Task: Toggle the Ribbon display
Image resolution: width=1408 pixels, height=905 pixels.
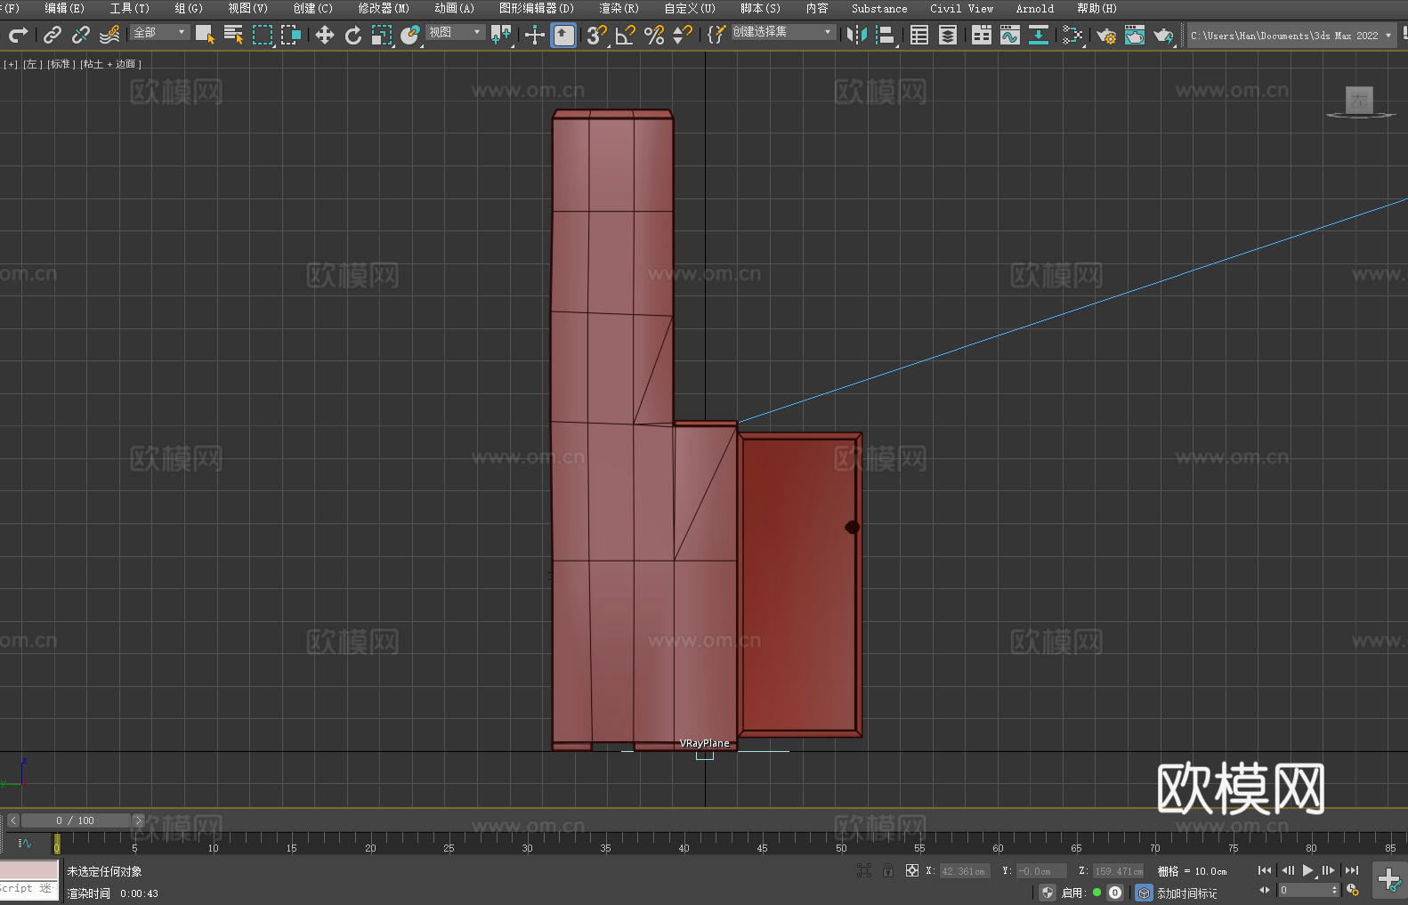Action: [x=982, y=35]
